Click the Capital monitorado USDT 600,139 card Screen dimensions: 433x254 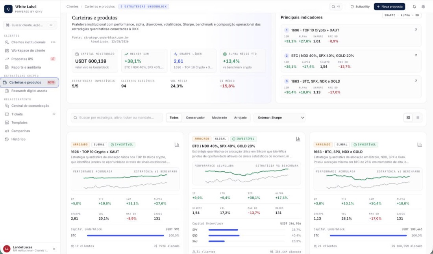click(95, 61)
